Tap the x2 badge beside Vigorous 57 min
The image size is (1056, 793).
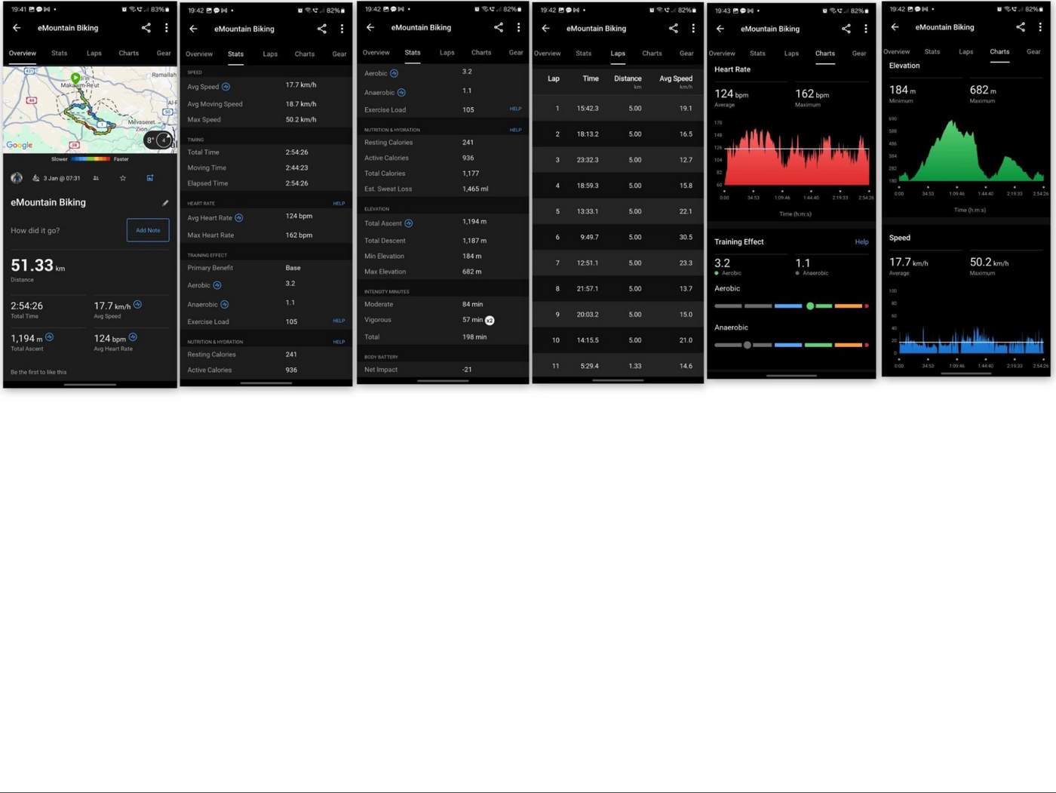tap(490, 321)
